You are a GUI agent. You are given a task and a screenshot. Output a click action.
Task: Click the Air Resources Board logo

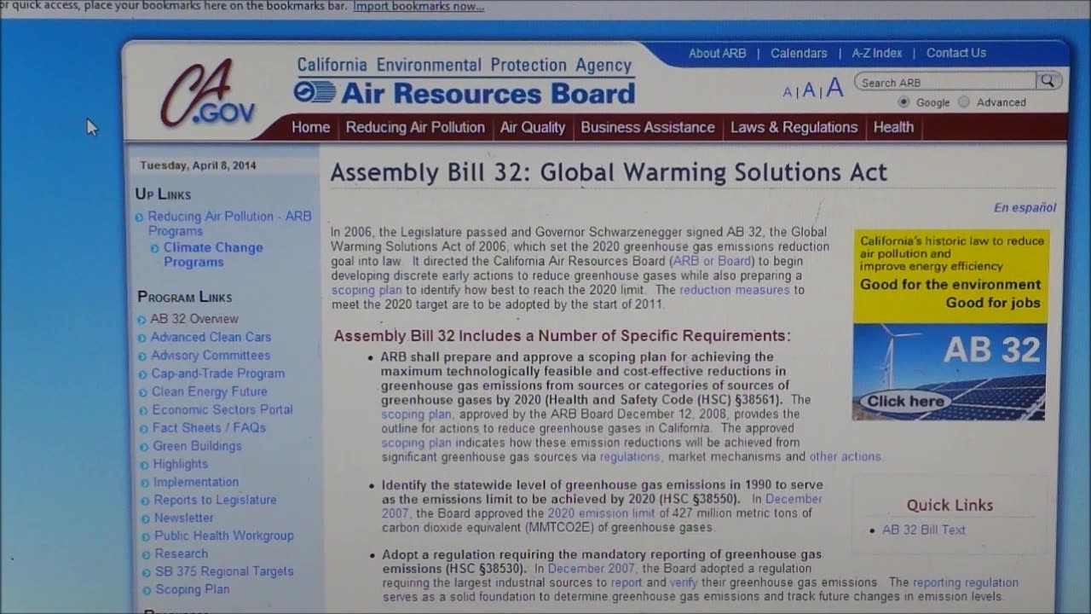pos(465,92)
